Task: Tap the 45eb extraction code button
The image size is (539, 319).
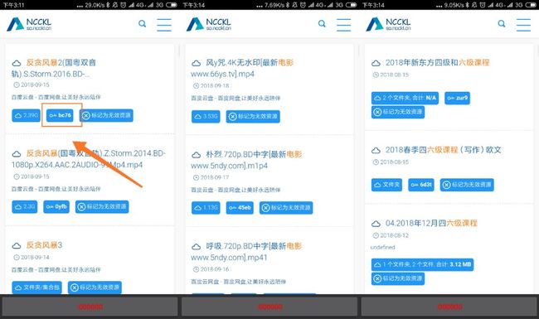Action: tap(240, 208)
